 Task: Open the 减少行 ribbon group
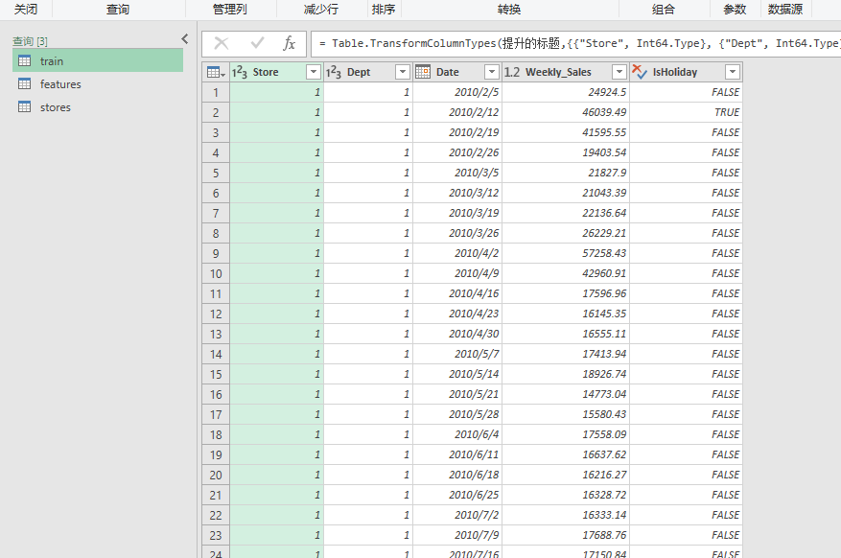point(320,10)
